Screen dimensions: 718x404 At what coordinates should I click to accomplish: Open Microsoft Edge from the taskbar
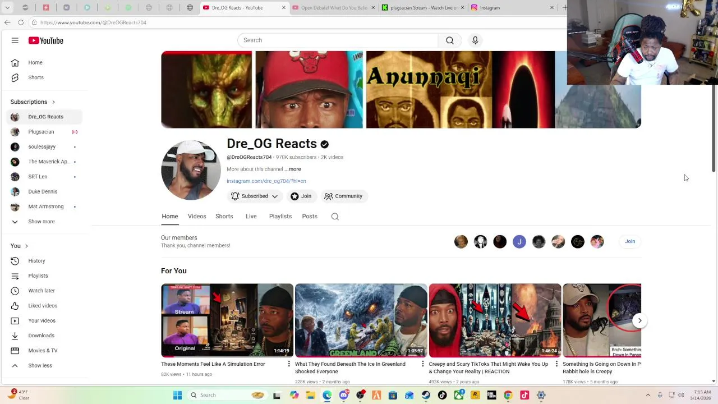(x=327, y=395)
